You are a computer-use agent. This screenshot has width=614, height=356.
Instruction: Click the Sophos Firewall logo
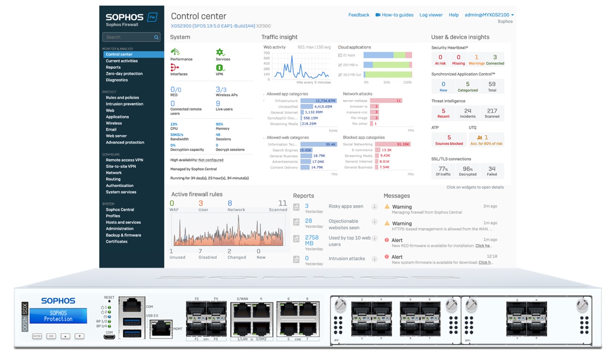point(128,18)
